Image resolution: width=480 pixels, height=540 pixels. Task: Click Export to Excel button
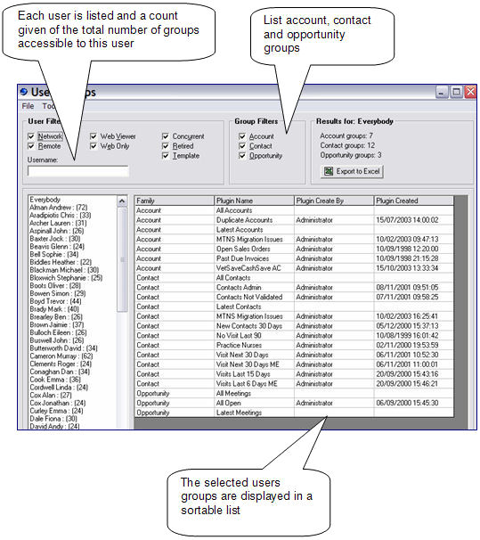(x=352, y=171)
